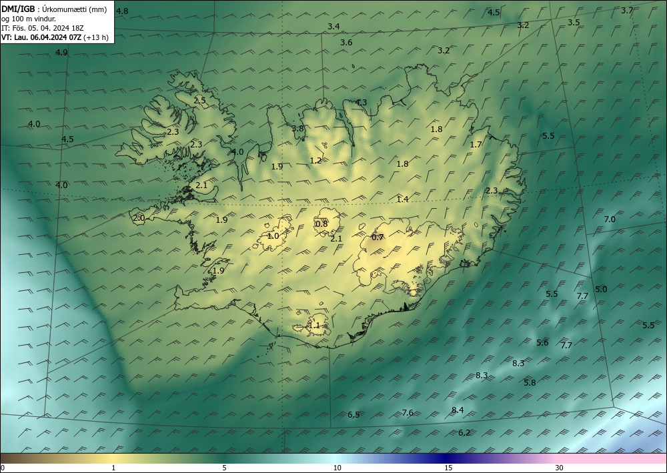Click the 3.5 precipitation value
Screen dimensions: 667x473
pyautogui.click(x=574, y=23)
